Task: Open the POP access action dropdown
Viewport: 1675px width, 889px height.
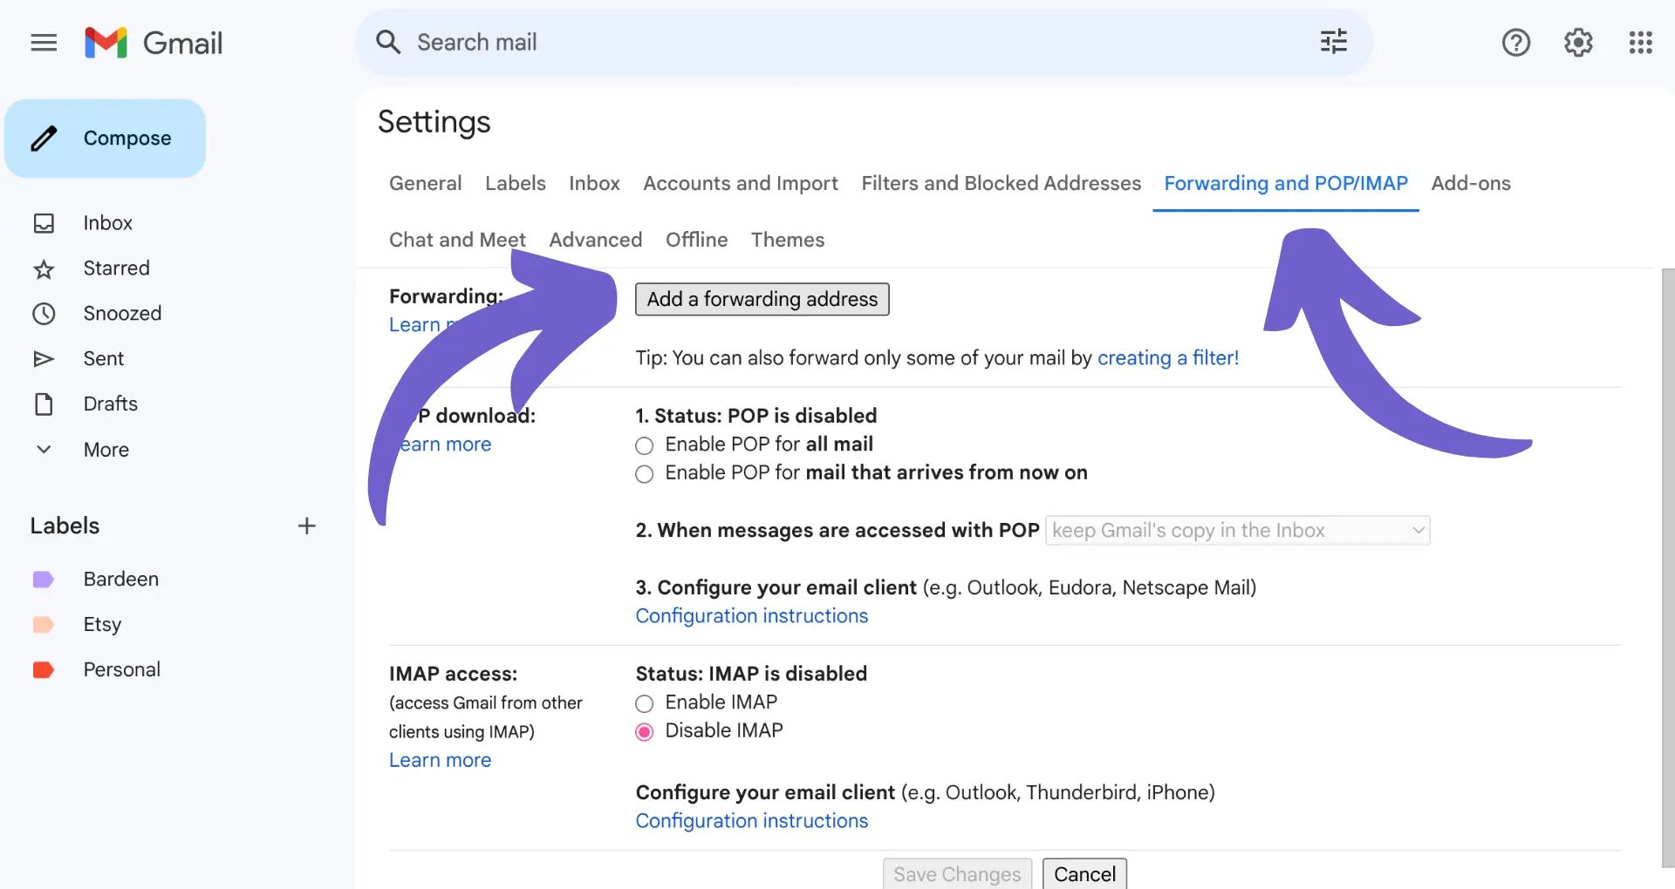Action: click(x=1237, y=530)
